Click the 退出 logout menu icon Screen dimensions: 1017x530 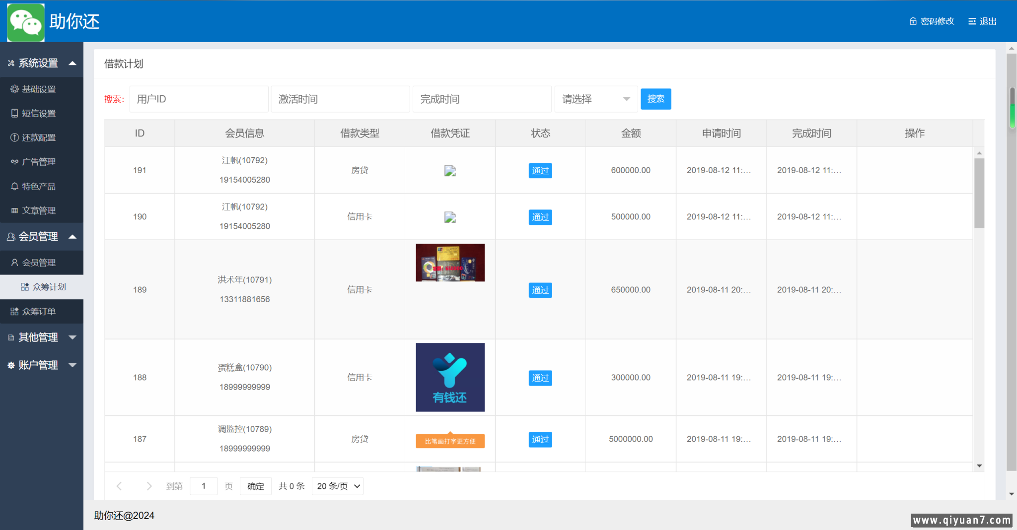[972, 21]
